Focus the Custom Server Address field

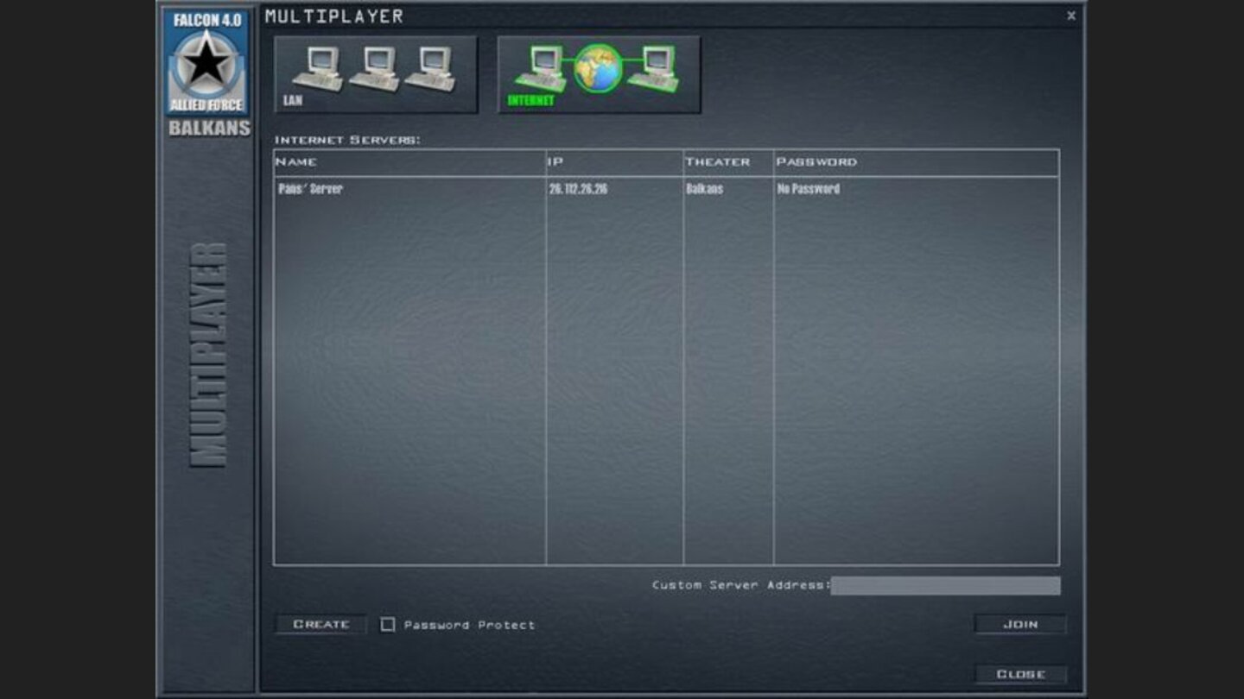click(x=945, y=586)
